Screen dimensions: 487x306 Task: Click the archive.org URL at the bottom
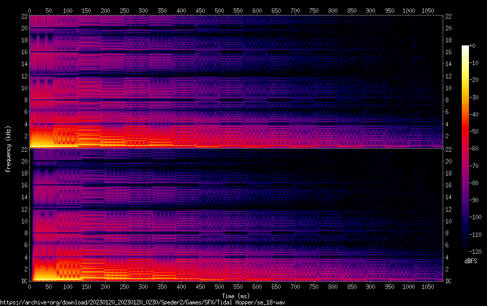pyautogui.click(x=142, y=302)
